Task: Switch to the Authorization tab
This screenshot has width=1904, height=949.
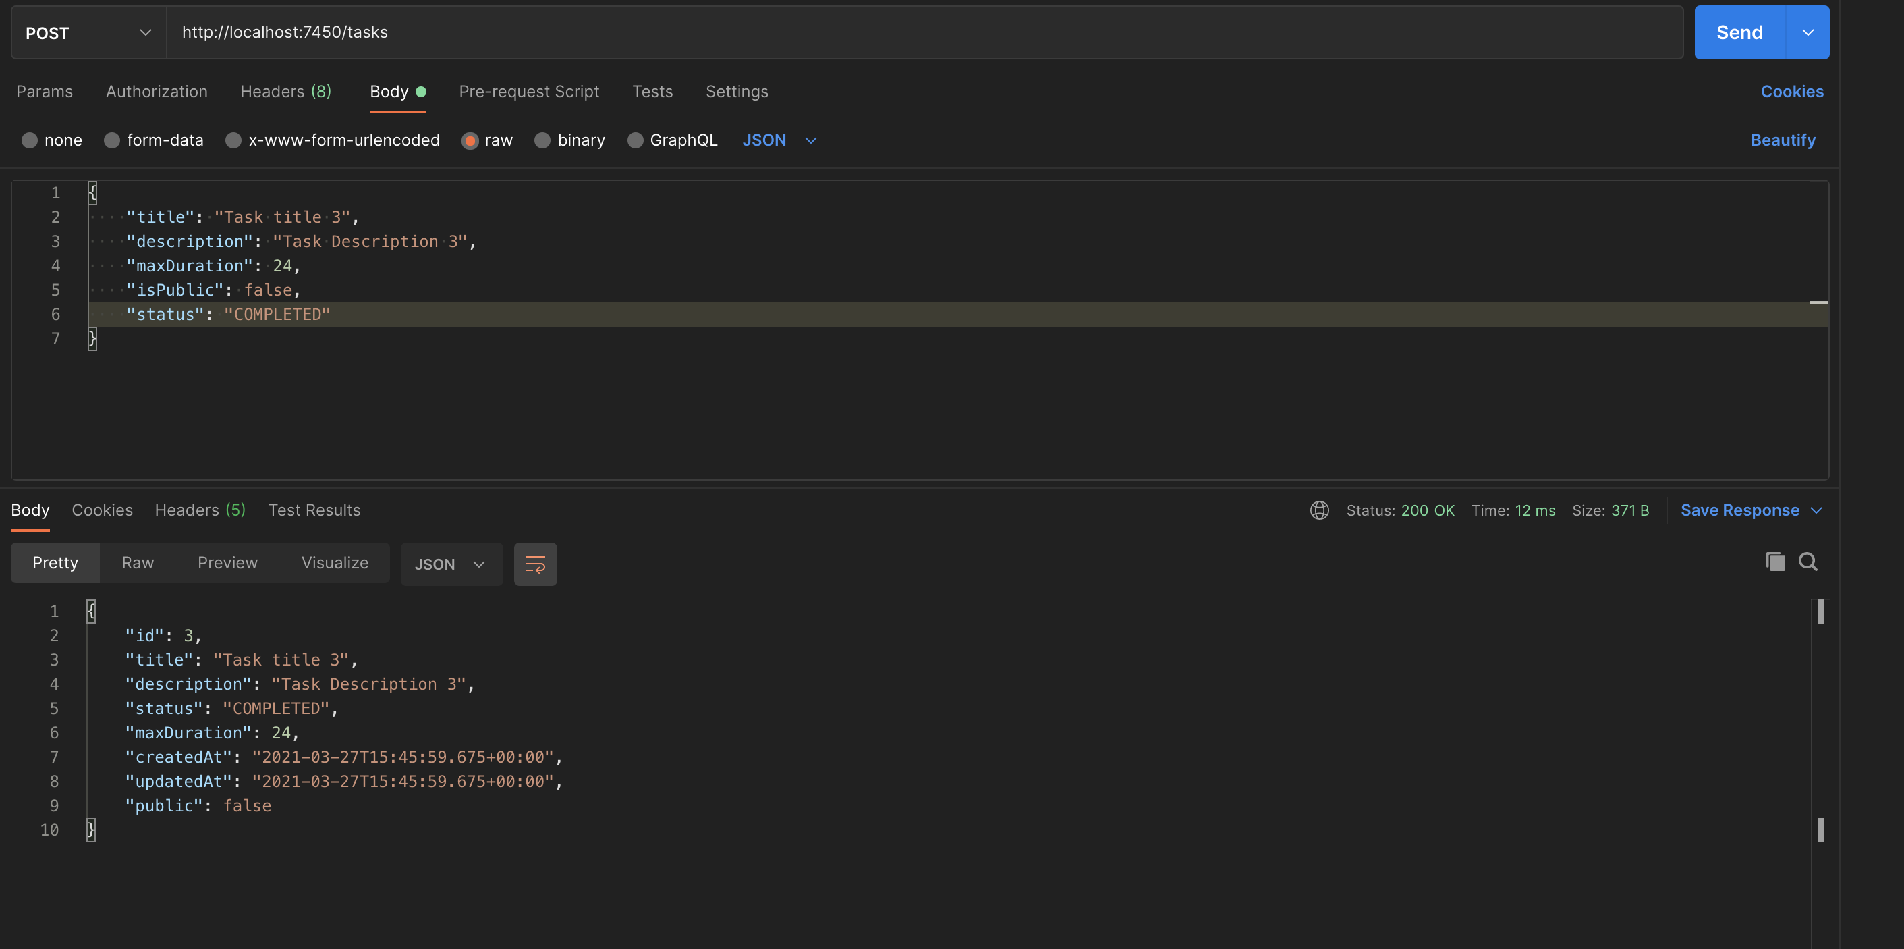Action: click(157, 92)
